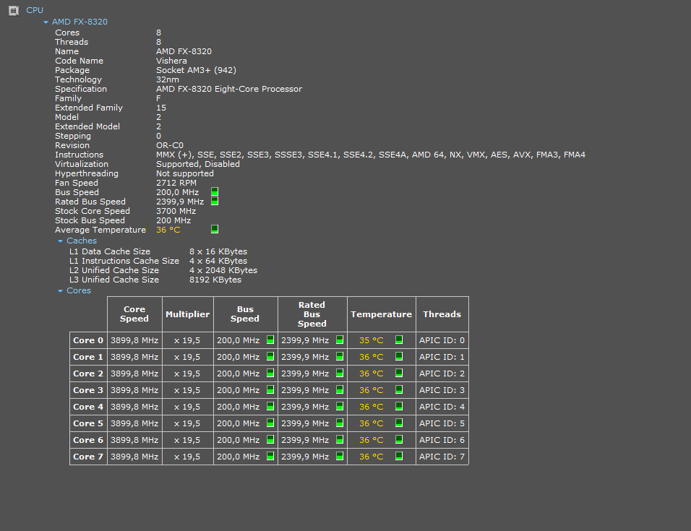Screen dimensions: 691x531
Task: Click the Multiplier column header
Action: pos(188,314)
